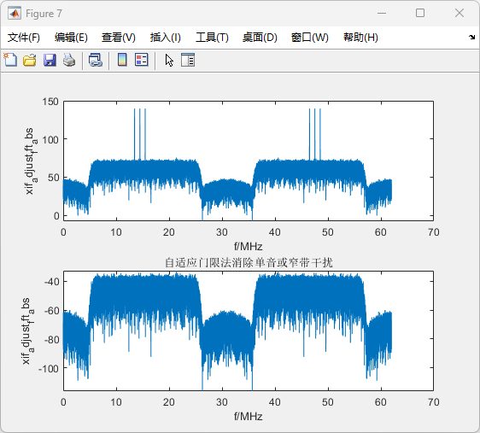Screen dimensions: 480x433
Task: Open the 插入(I) menu
Action: click(x=166, y=38)
